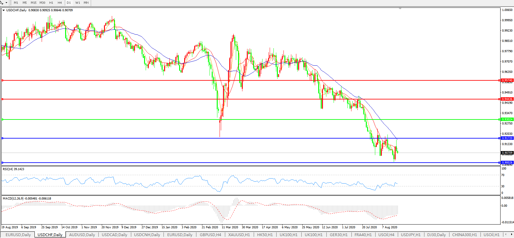Select the green 0.93024 line price label
The height and width of the screenshot is (238, 514).
(507, 119)
